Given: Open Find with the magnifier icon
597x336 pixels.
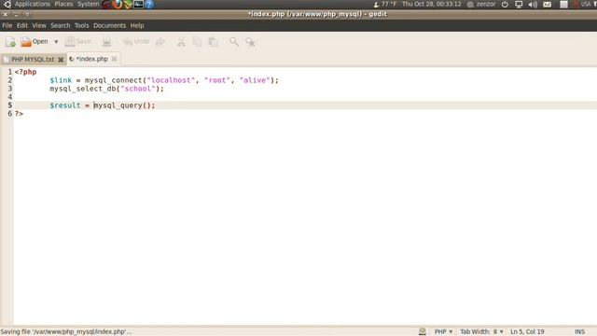Looking at the screenshot, I should [234, 41].
